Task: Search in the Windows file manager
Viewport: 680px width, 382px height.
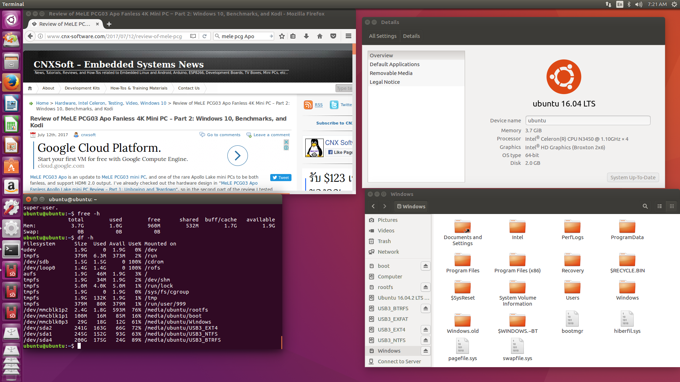Action: tap(645, 206)
